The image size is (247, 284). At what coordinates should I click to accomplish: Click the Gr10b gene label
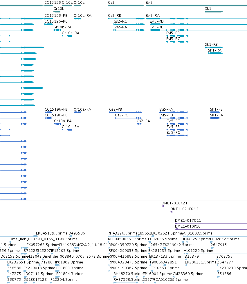[59, 8]
